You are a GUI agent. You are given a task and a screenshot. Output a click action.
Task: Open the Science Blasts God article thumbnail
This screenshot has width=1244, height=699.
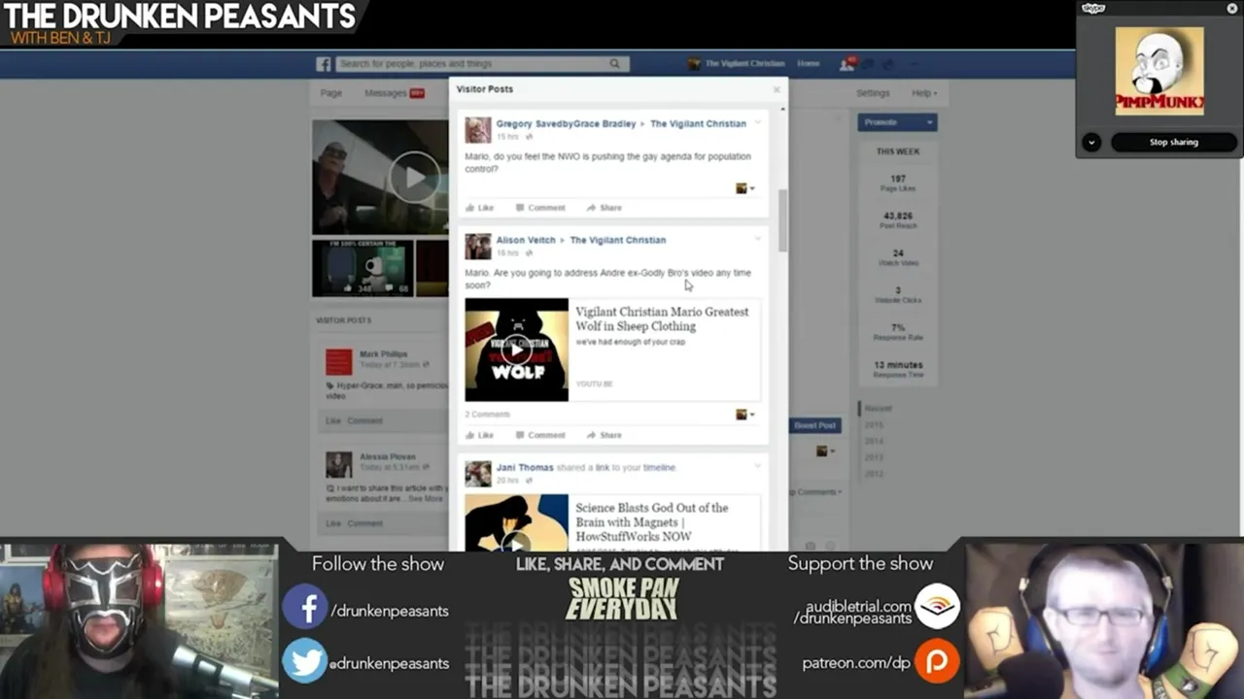[516, 523]
